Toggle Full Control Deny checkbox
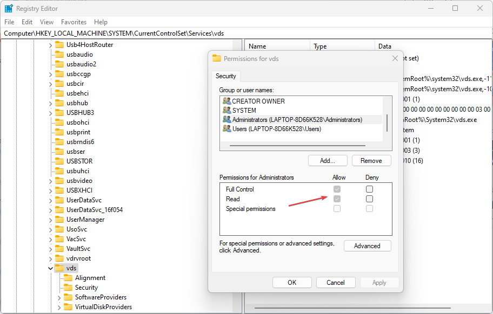This screenshot has height=314, width=493. (369, 189)
